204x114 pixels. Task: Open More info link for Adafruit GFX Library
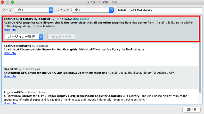click(x=10, y=30)
